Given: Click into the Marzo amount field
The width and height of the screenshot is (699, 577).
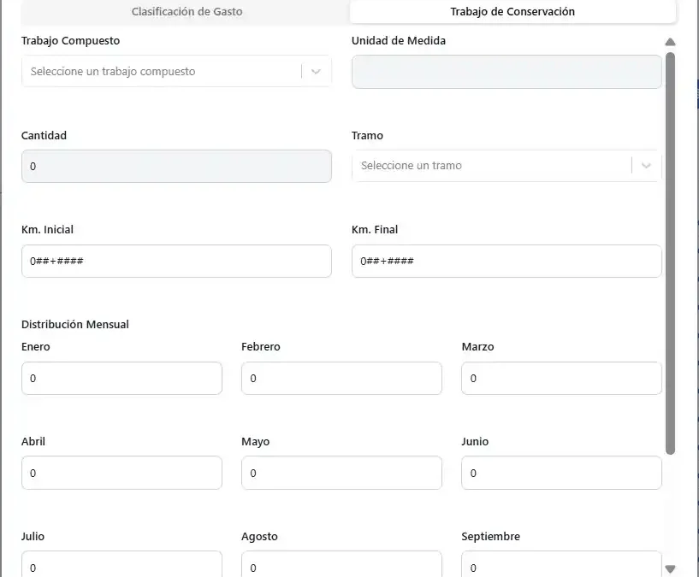Looking at the screenshot, I should (x=561, y=378).
